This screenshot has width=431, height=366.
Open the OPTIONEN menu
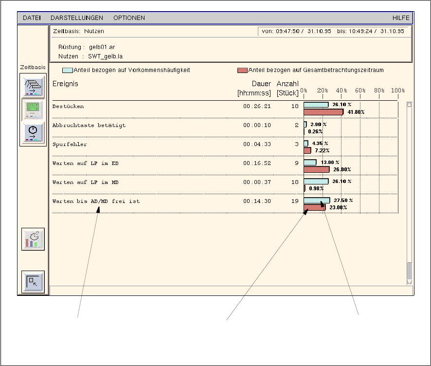coord(129,18)
